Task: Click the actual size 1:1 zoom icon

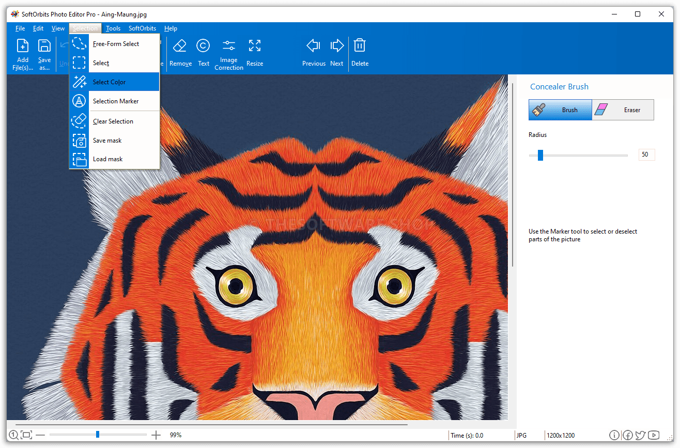Action: point(14,435)
